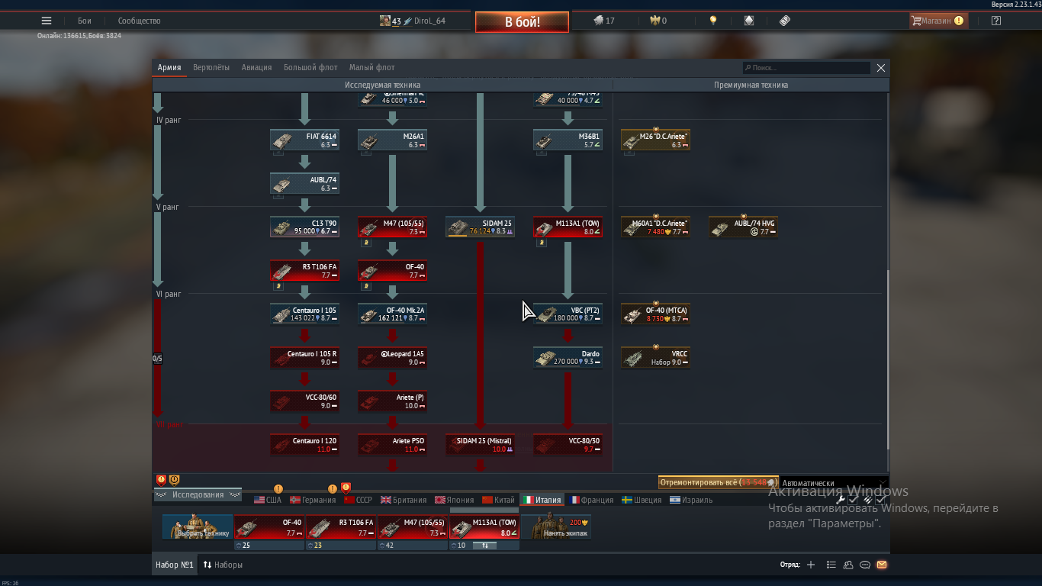The image size is (1042, 586).
Task: Select the OF-40 Mk.2A vehicle card
Action: pos(392,314)
